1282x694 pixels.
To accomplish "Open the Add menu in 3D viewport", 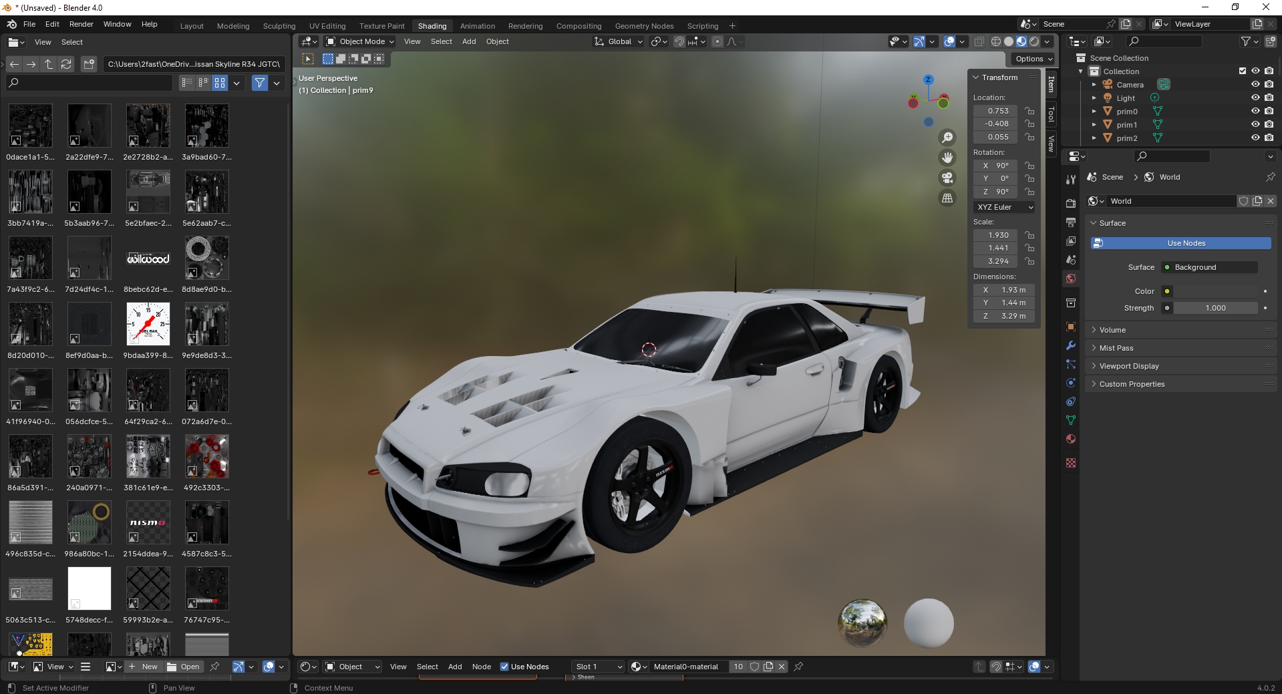I will [469, 41].
